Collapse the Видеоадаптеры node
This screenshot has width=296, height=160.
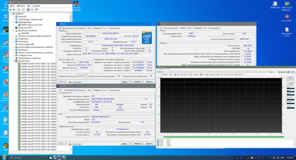pyautogui.click(x=13, y=22)
